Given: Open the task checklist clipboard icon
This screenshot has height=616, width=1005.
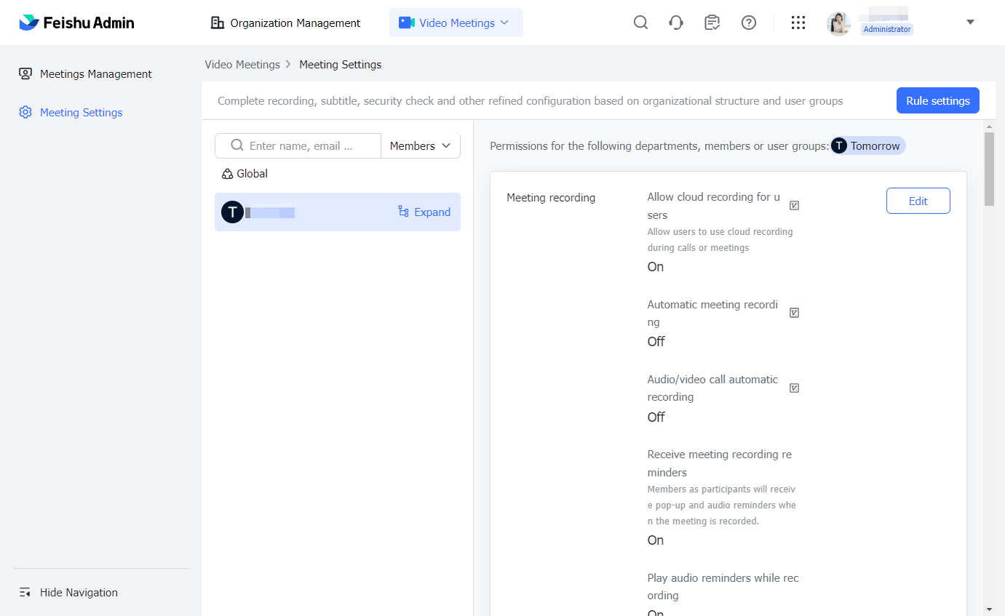Looking at the screenshot, I should (712, 23).
